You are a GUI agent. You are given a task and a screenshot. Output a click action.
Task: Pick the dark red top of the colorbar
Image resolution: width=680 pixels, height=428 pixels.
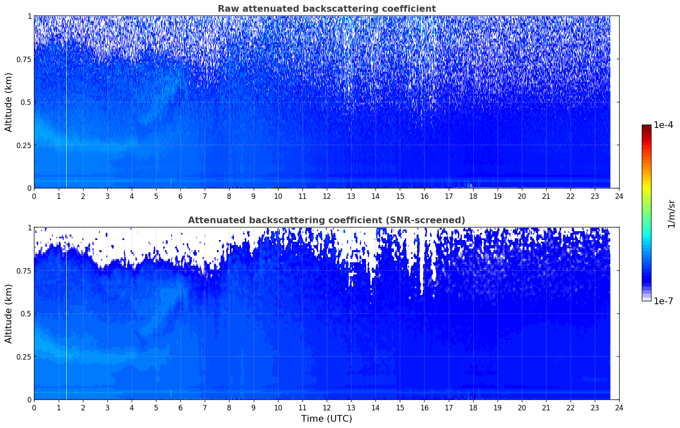pos(646,127)
